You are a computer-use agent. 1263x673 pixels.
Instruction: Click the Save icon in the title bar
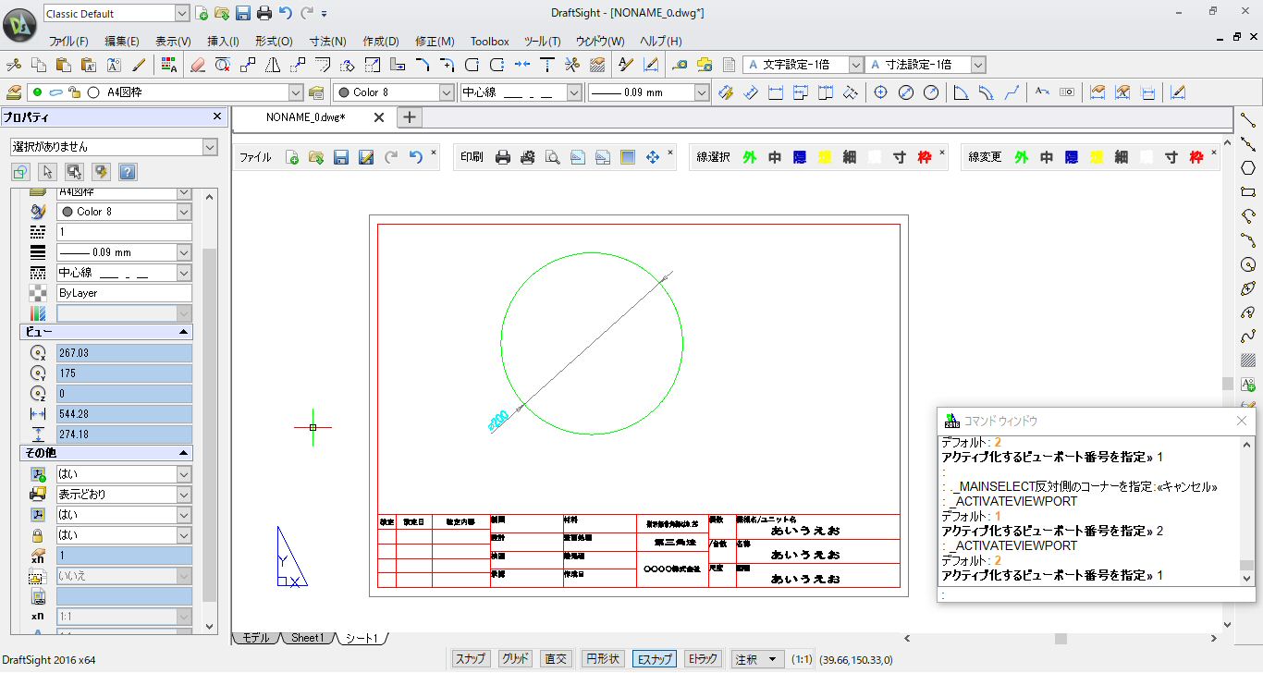point(243,13)
